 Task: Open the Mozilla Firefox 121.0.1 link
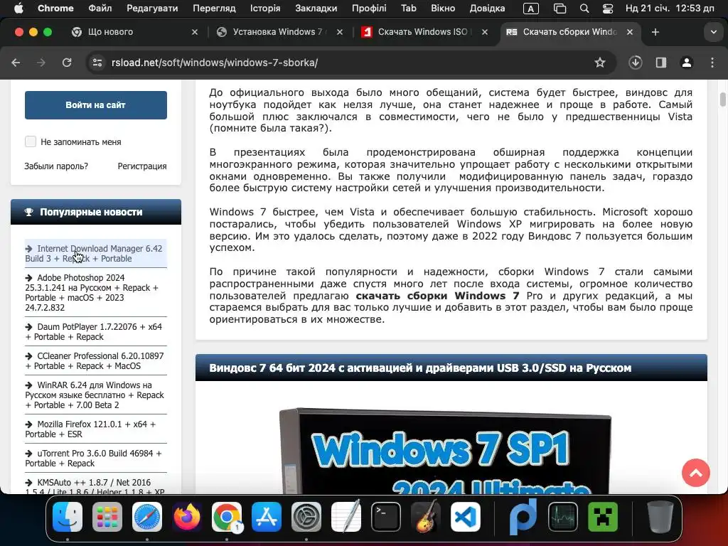pos(96,429)
